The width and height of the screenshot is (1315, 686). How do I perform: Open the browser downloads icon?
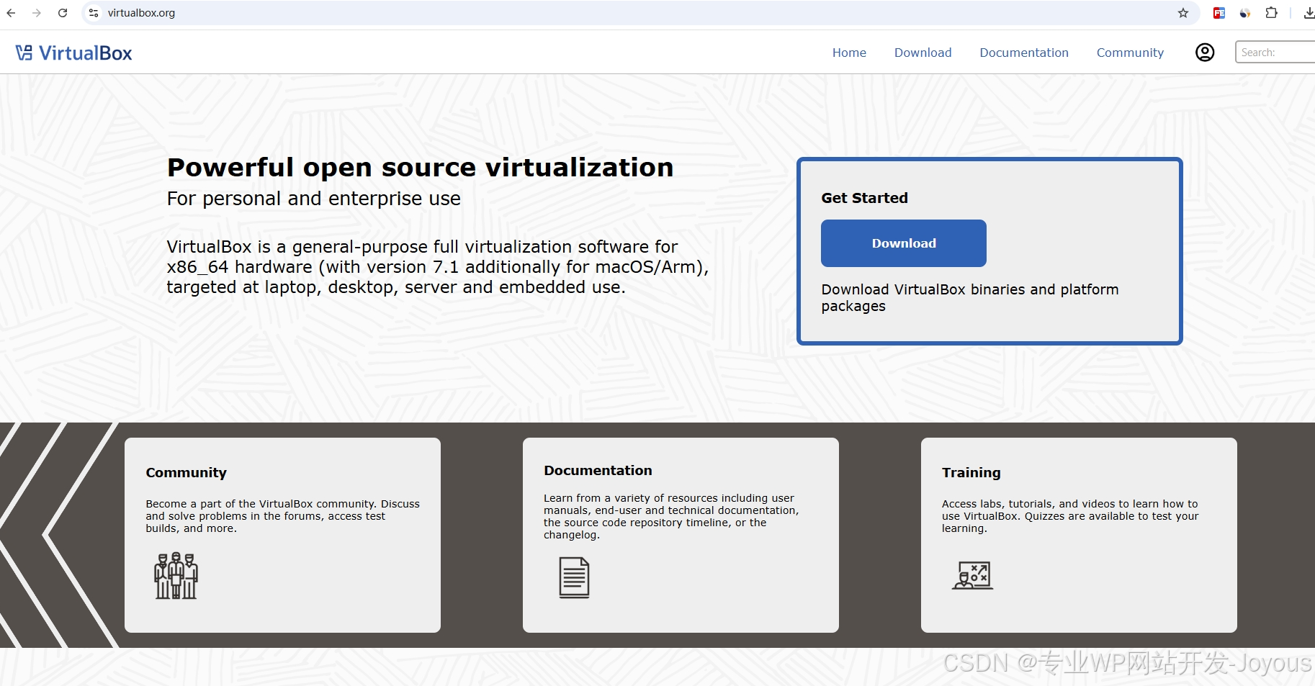(x=1309, y=13)
